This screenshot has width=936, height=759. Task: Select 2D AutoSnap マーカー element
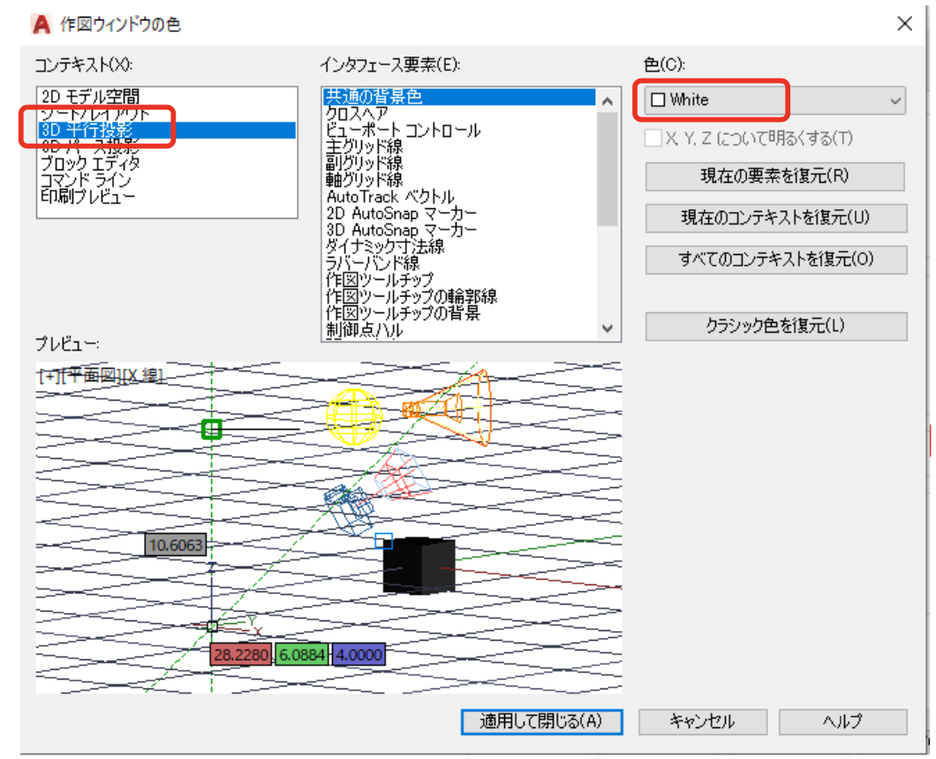[459, 213]
